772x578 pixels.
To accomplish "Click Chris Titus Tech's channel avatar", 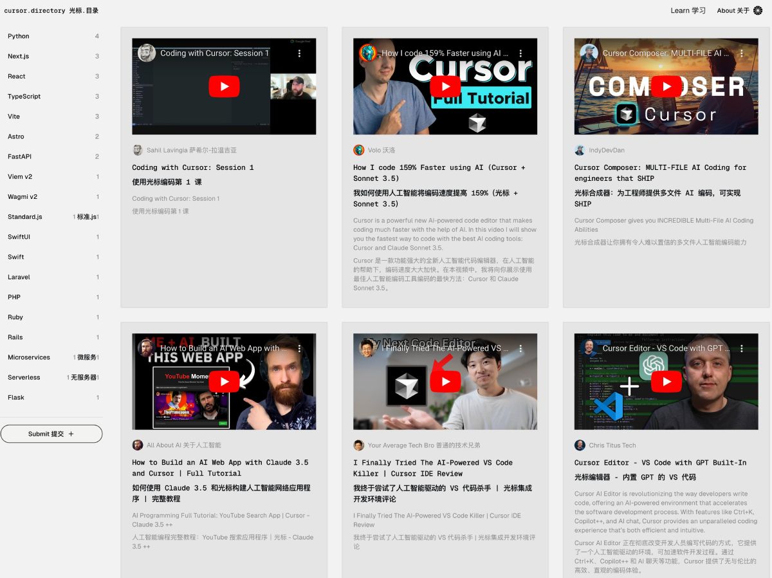I will 580,445.
